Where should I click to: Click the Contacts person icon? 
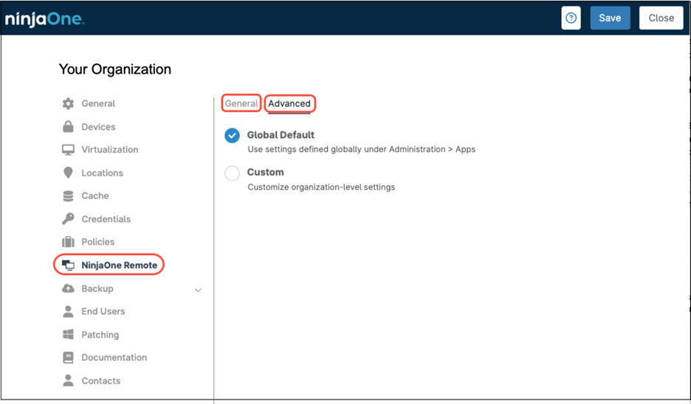[69, 380]
